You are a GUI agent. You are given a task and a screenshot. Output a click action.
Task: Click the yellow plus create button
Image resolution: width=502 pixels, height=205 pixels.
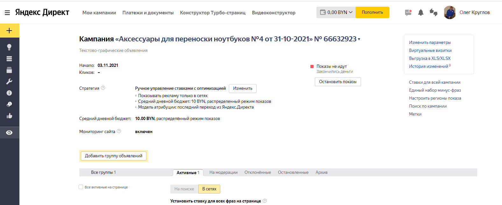(x=10, y=31)
